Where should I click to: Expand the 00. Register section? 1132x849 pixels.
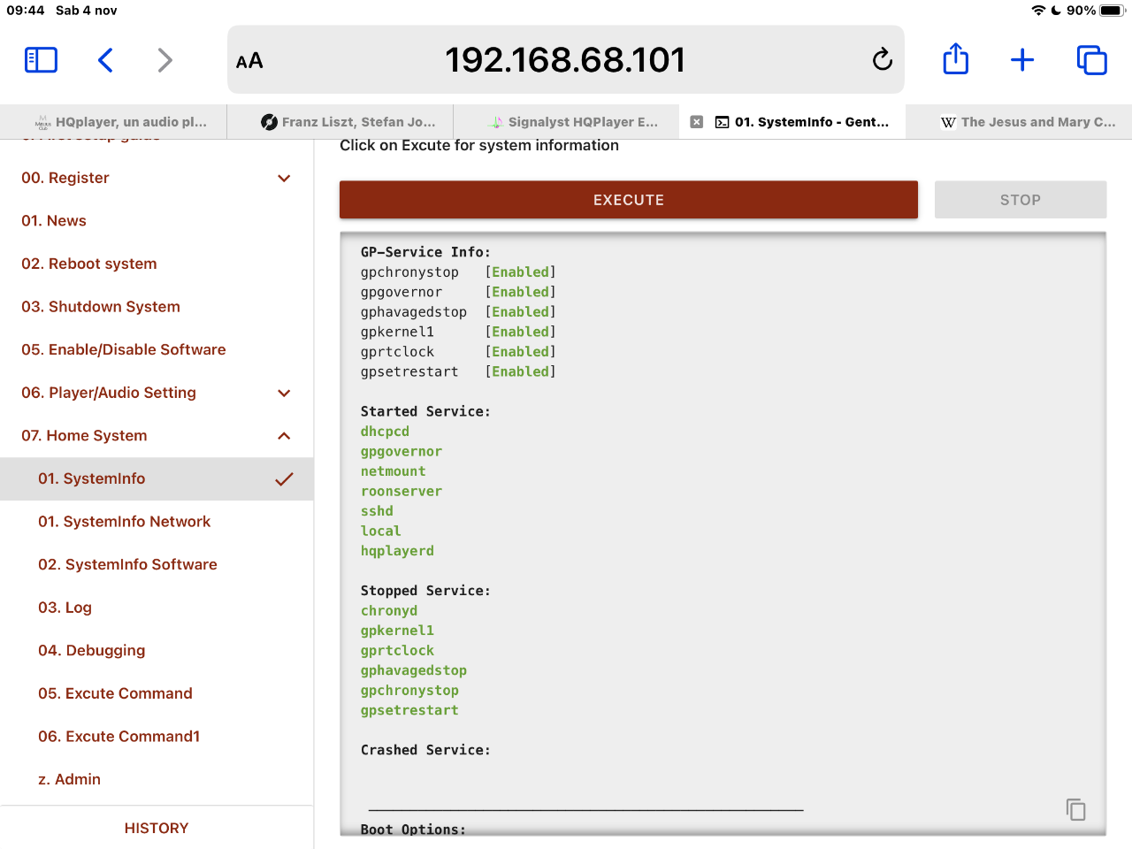click(284, 178)
